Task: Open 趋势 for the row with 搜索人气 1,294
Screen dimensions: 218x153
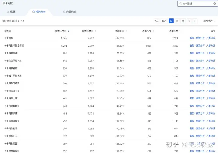Action: click(192, 46)
